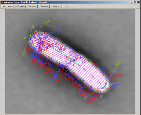
Task: Close the Aligning figure window
Action: [x=138, y=2]
